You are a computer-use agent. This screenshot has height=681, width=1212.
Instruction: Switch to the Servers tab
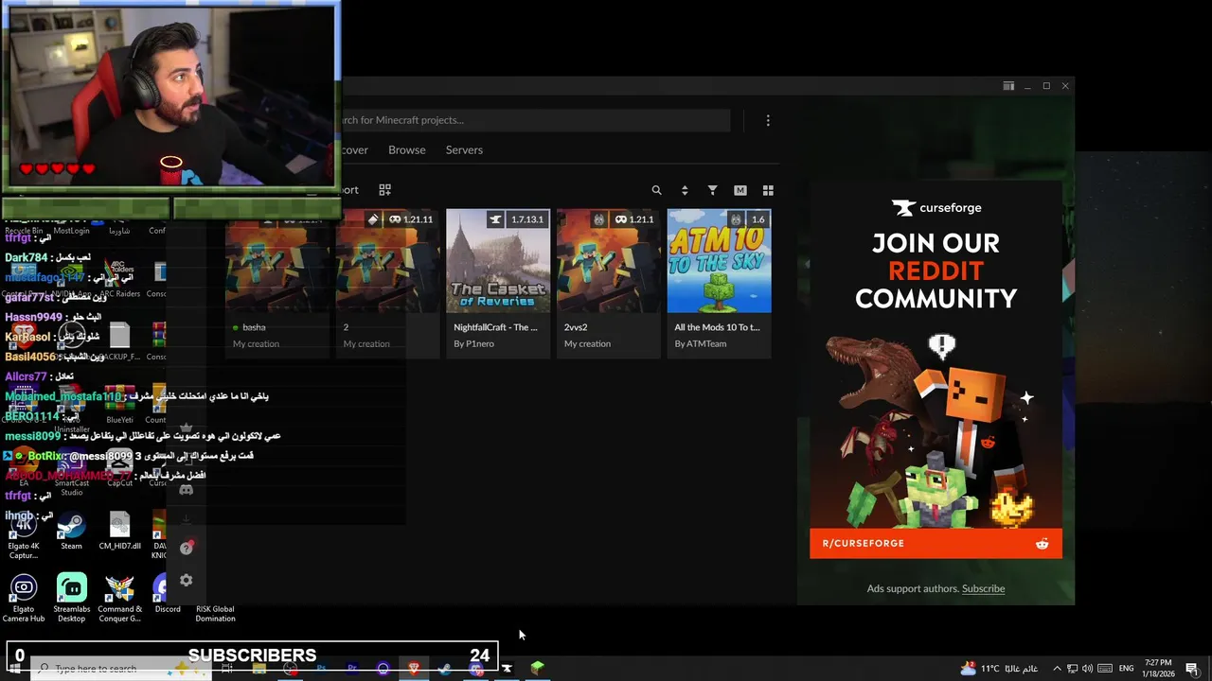click(x=464, y=149)
